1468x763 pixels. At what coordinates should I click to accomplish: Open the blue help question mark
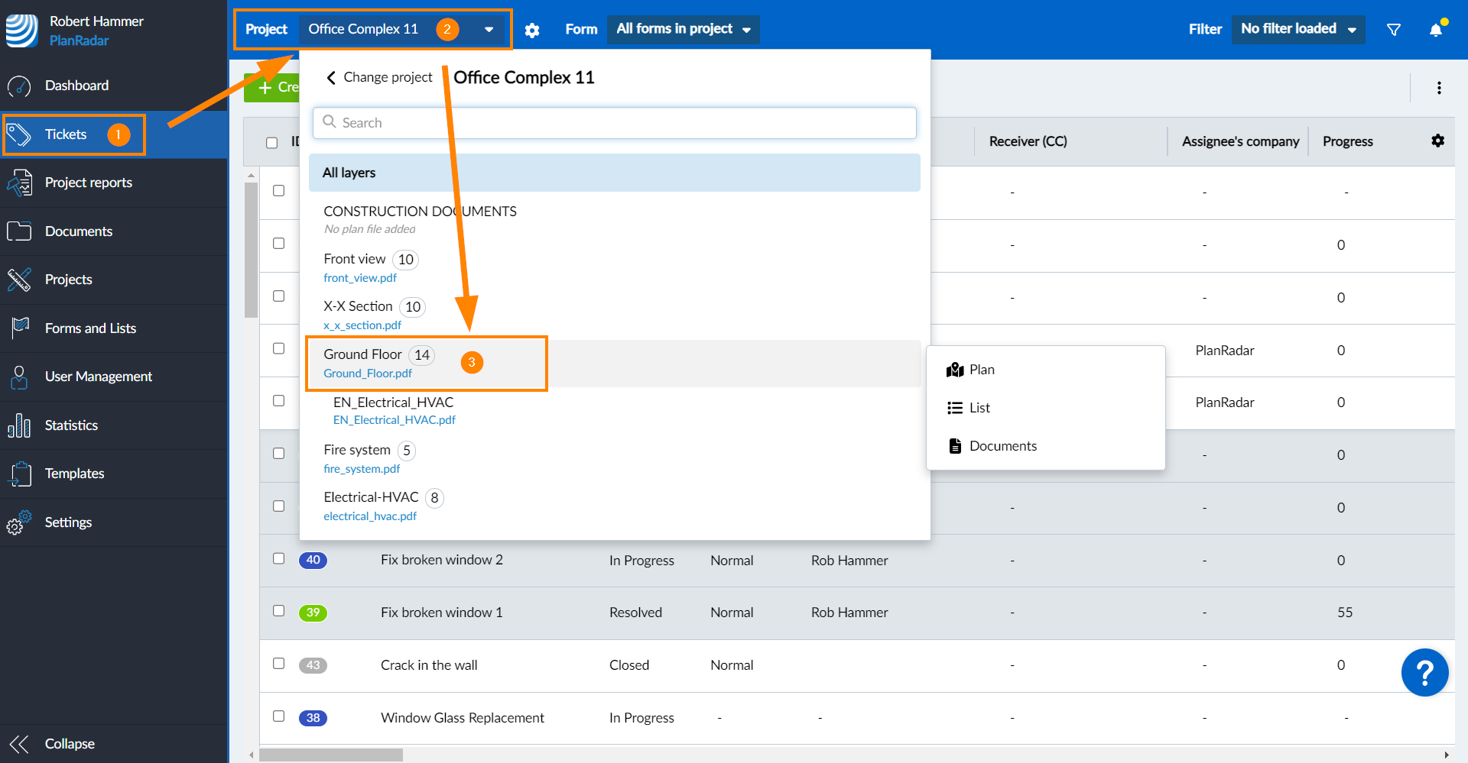coord(1424,673)
